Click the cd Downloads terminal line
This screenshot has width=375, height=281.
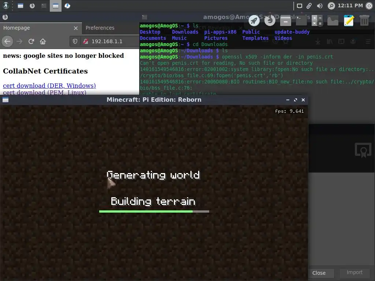click(210, 44)
